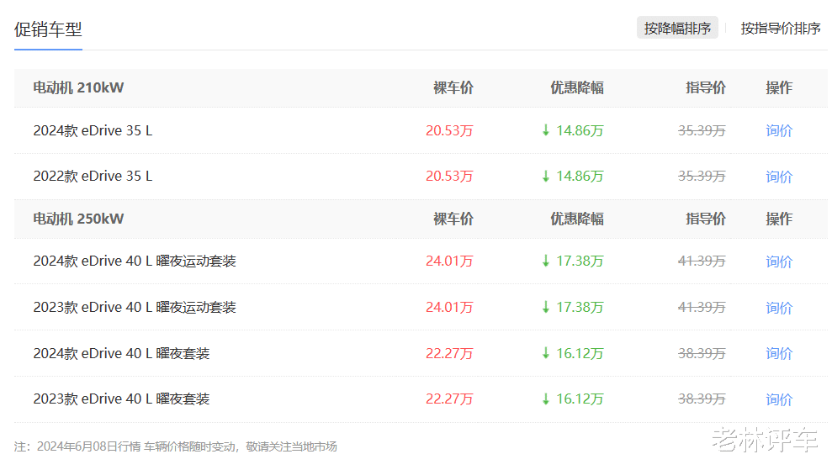
Task: Click 裸车价 header in 210kW group
Action: click(x=453, y=87)
